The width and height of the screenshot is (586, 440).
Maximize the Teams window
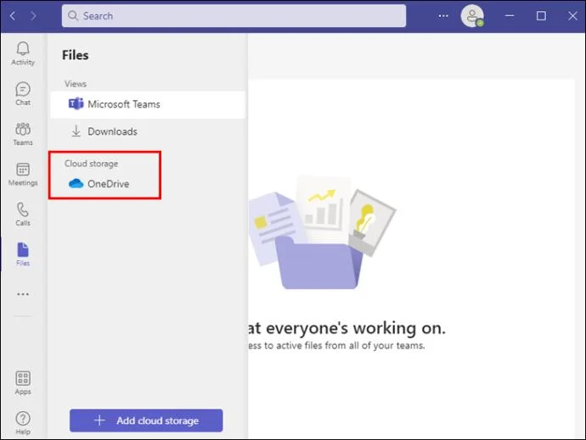pyautogui.click(x=541, y=15)
